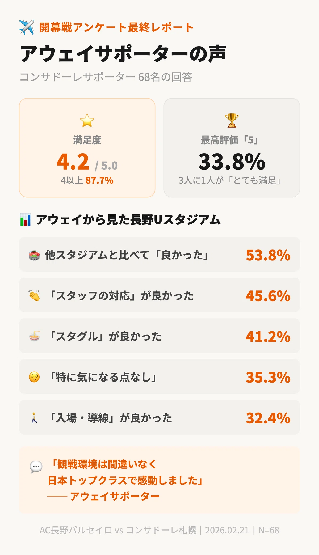The width and height of the screenshot is (319, 555).
Task: Select the 「特に気になる点なし」 row
Action: click(x=159, y=376)
